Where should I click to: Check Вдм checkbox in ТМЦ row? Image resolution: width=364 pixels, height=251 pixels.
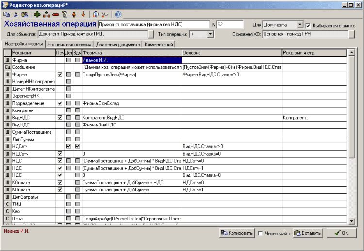coord(78,204)
